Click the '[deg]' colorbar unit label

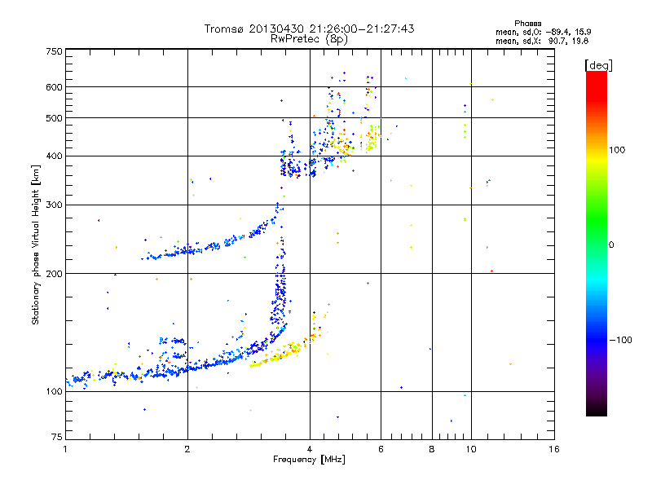(598, 65)
